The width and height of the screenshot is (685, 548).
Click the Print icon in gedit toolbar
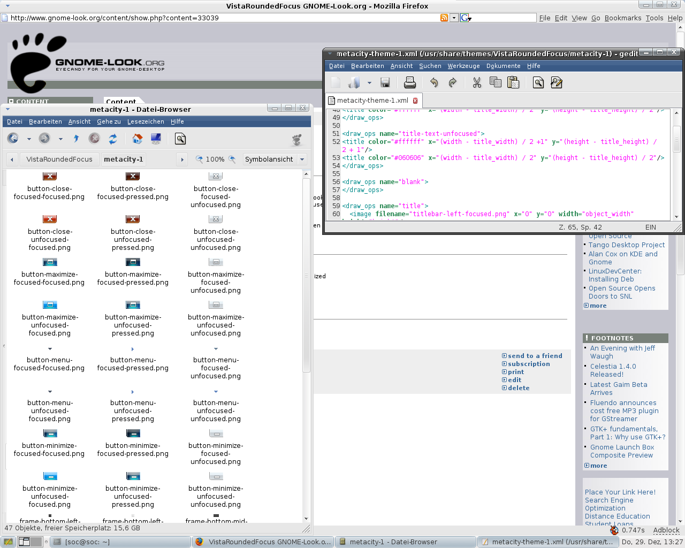coord(410,82)
